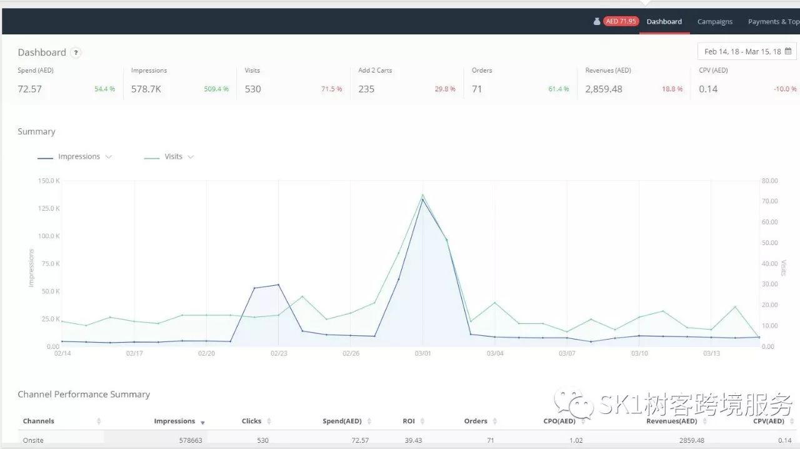Screen dimensions: 800x449
Task: Open the Visits metric dropdown
Action: click(x=191, y=157)
